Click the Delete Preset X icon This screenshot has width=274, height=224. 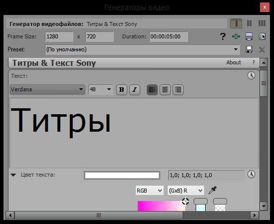pyautogui.click(x=262, y=50)
